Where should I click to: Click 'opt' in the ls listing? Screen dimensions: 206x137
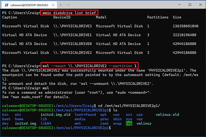[x=103, y=114]
